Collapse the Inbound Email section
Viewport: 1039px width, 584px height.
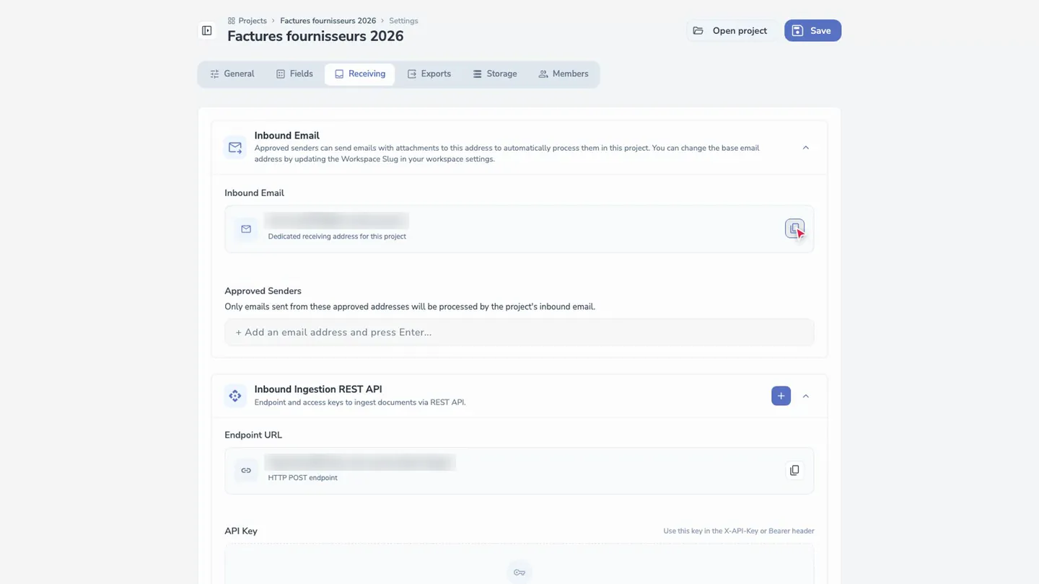point(806,148)
